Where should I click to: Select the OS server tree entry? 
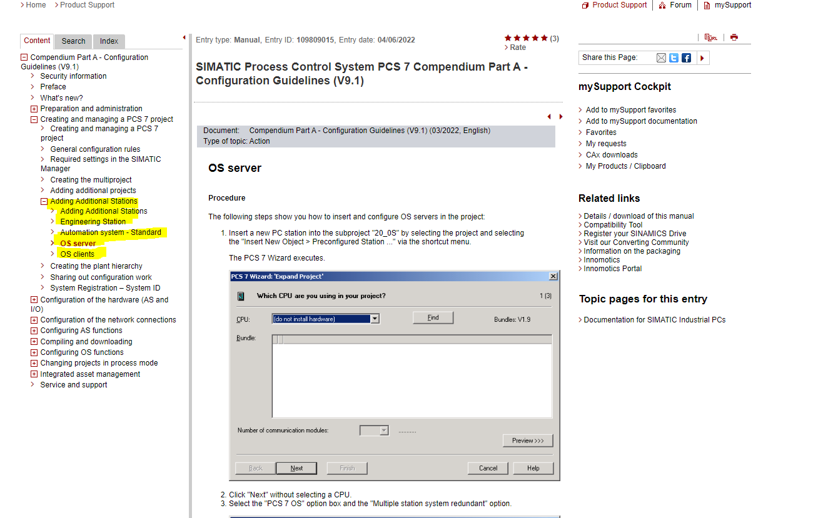(78, 244)
